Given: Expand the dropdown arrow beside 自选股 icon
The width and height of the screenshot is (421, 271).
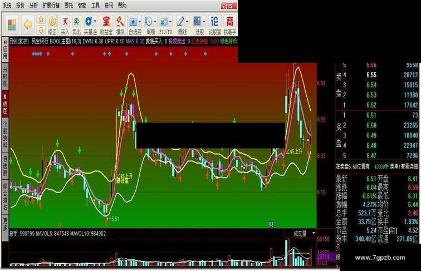Looking at the screenshot, I should [140, 22].
